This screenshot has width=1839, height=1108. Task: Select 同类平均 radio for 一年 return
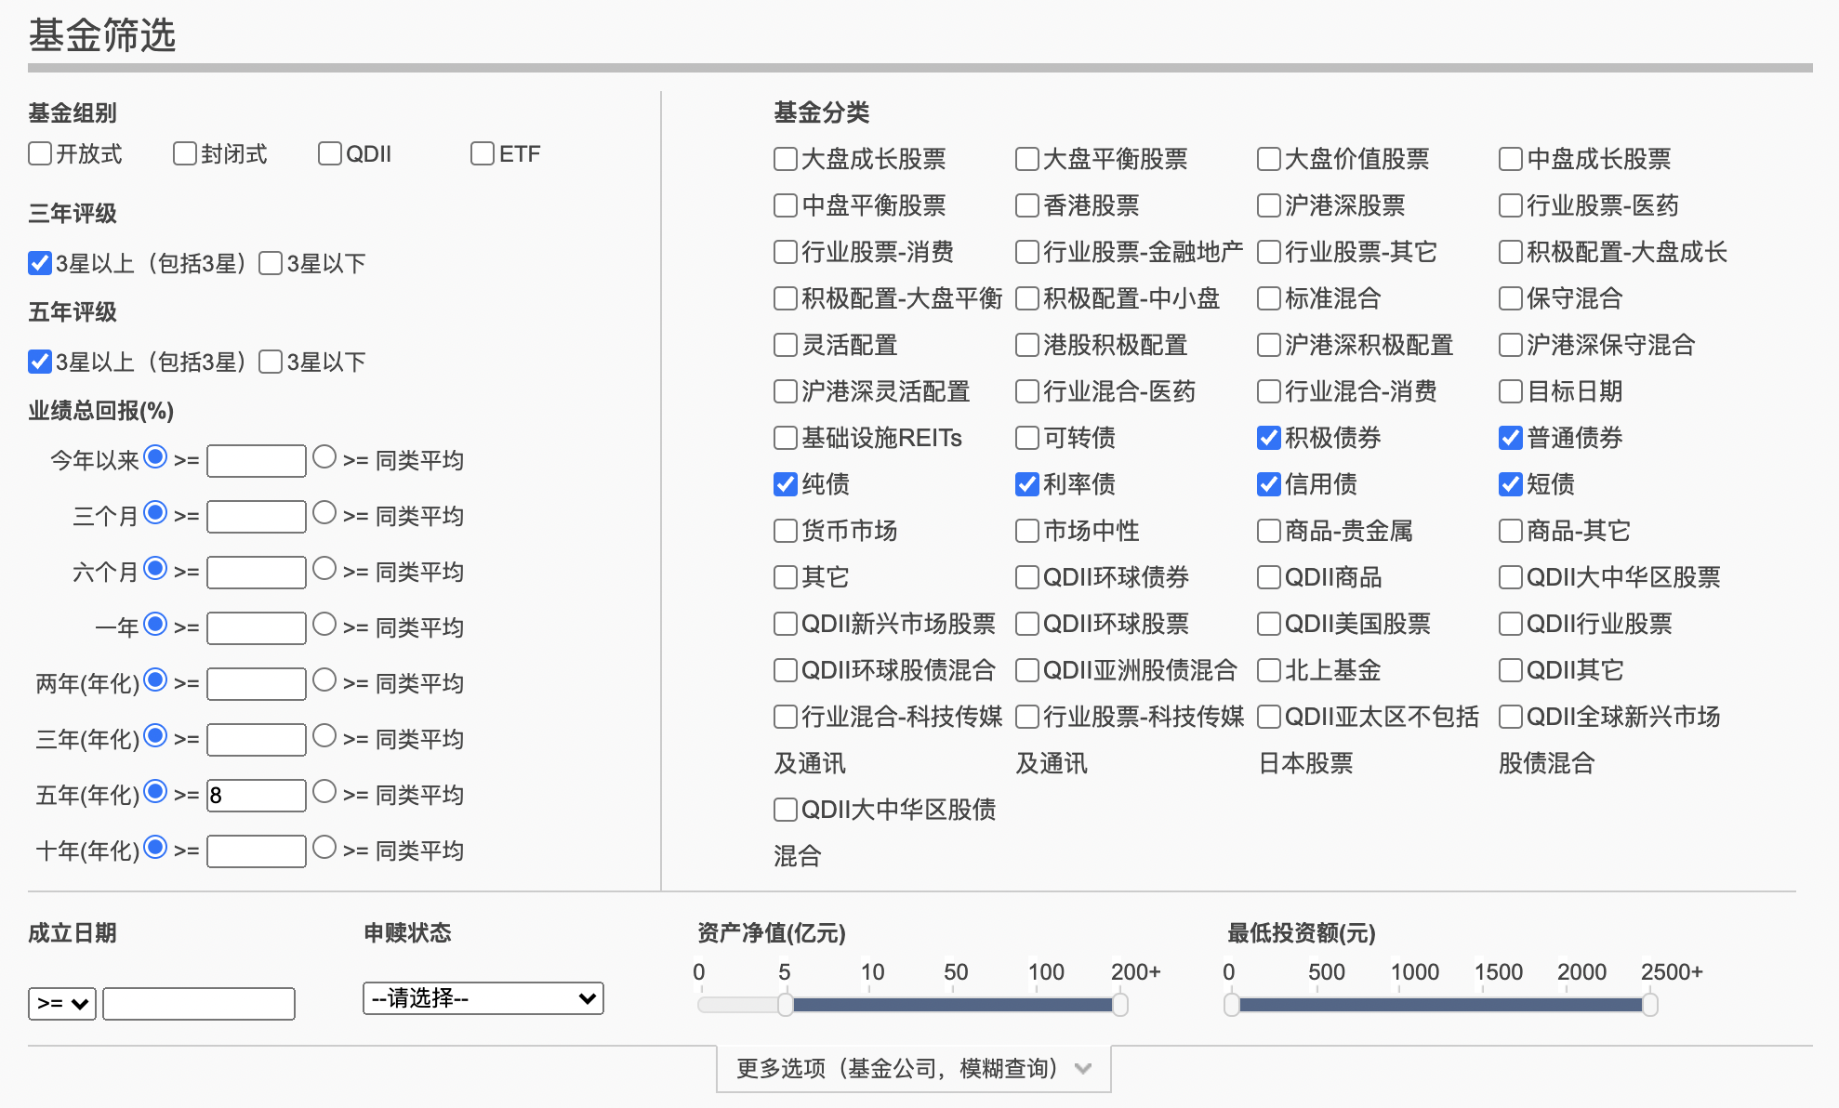click(x=324, y=625)
